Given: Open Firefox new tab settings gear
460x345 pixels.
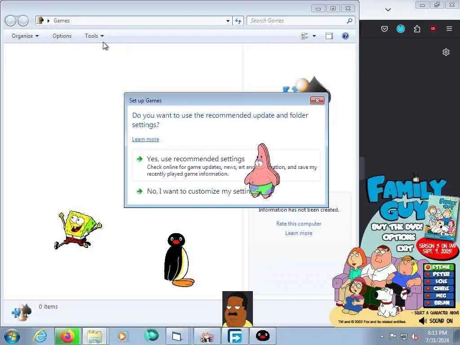Looking at the screenshot, I should pos(446,52).
